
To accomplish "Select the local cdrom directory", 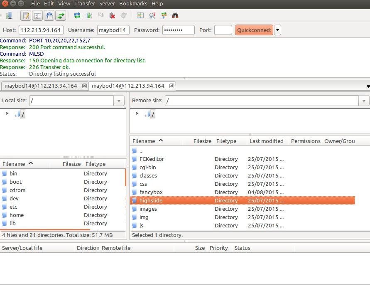I will click(63, 190).
